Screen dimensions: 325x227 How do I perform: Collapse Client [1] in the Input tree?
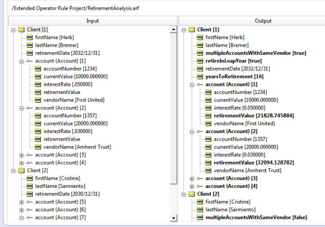(x=13, y=30)
